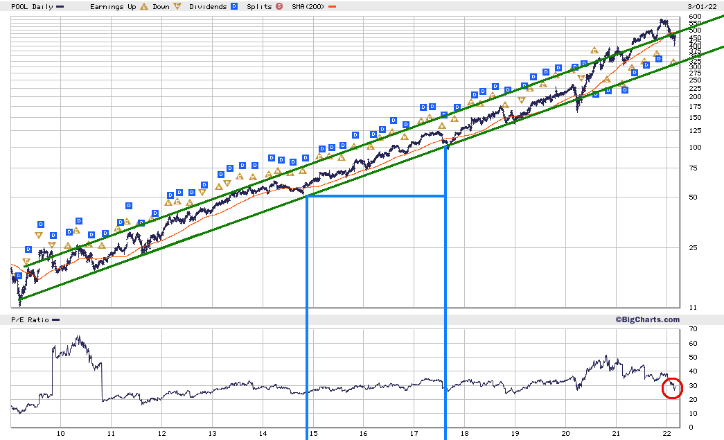This screenshot has height=440, width=724.
Task: Click the Down legend label
Action: 161,7
